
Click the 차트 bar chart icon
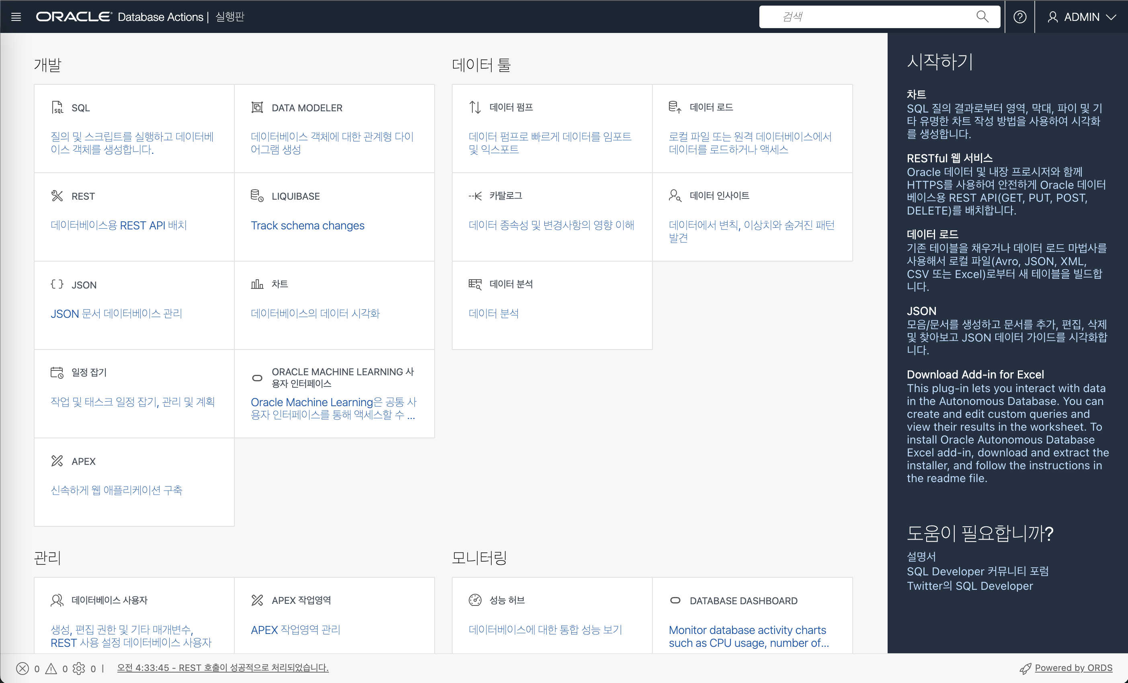pos(257,284)
